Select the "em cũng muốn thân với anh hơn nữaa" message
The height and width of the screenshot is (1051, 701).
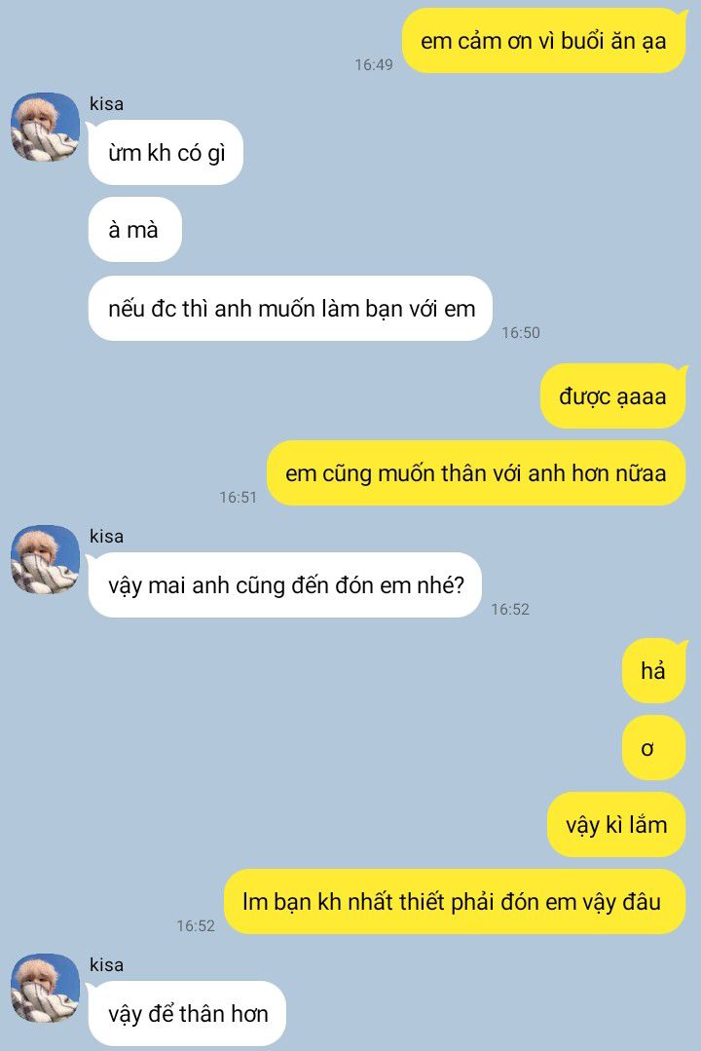click(476, 473)
